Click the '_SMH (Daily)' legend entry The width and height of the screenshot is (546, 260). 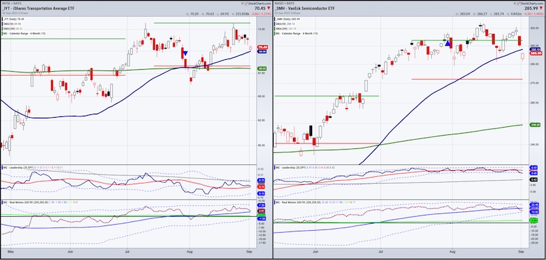pyautogui.click(x=286, y=19)
